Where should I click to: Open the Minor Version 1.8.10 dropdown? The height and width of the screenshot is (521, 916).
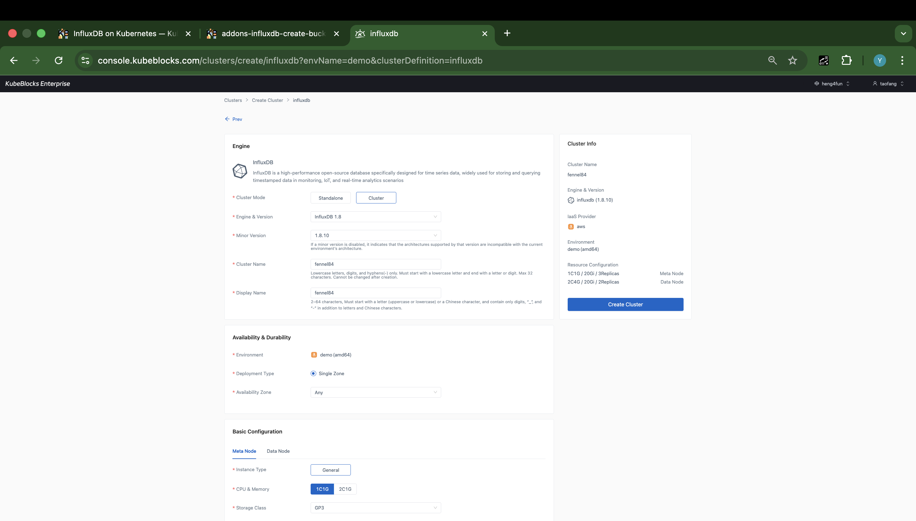click(375, 235)
